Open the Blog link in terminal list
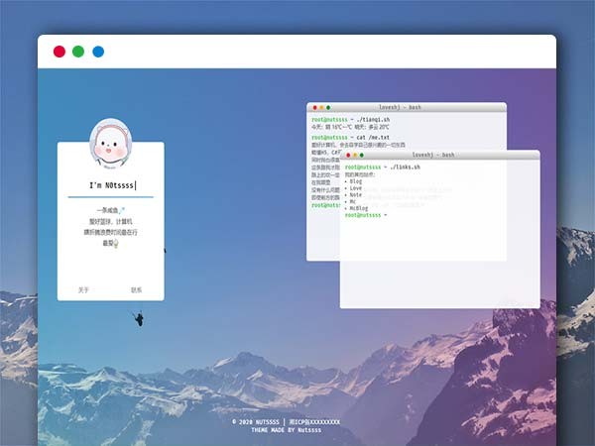 [x=356, y=181]
